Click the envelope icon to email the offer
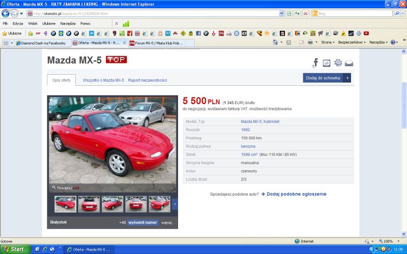The width and height of the screenshot is (407, 254). [349, 63]
